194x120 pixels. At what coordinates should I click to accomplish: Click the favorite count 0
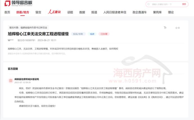tap(179, 28)
